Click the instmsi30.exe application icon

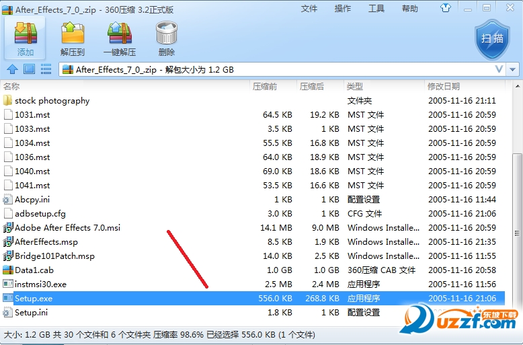pos(7,284)
